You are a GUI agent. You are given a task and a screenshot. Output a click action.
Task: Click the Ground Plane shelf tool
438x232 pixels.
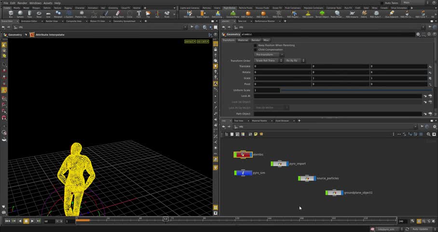tap(233, 14)
